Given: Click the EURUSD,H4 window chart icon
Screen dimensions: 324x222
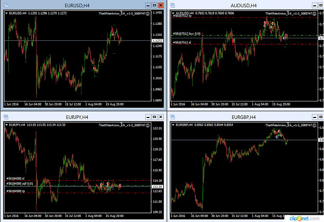Looking at the screenshot, I should coord(6,6).
